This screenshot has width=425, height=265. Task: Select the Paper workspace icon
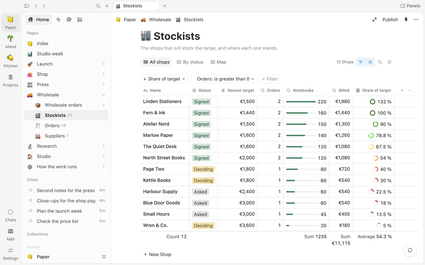[x=11, y=22]
